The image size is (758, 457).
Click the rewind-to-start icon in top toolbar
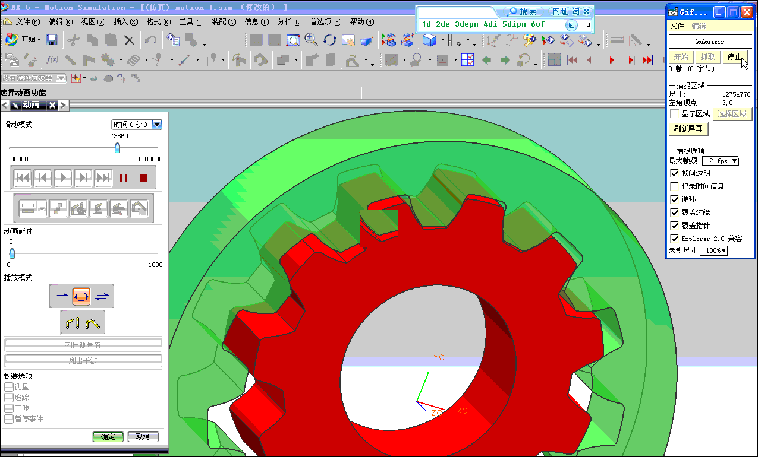click(x=572, y=60)
